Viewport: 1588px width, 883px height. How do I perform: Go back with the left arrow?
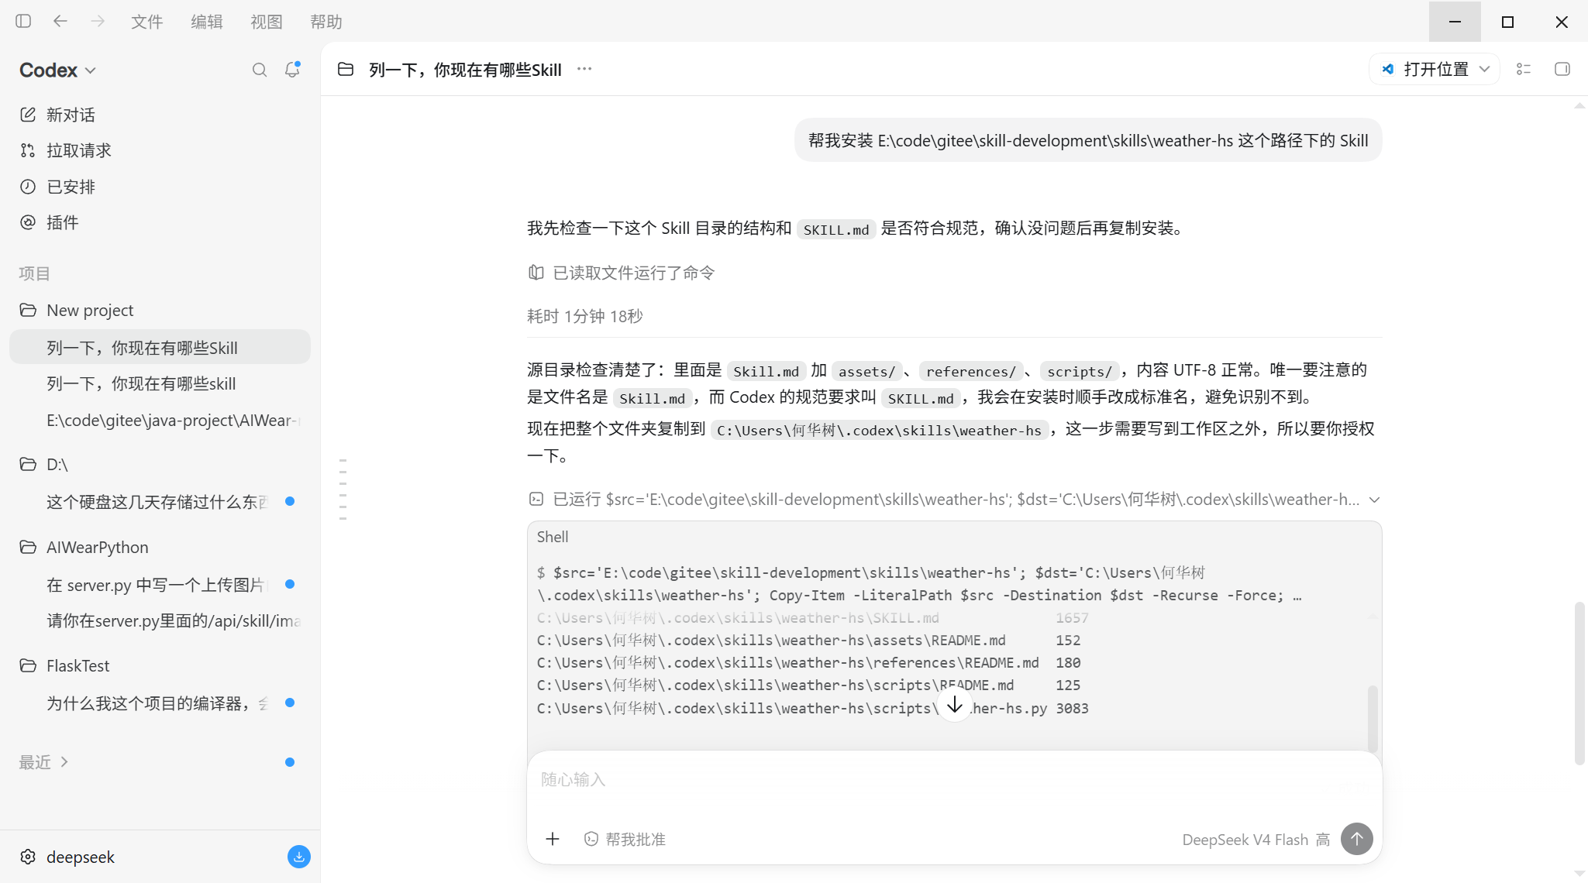click(60, 21)
